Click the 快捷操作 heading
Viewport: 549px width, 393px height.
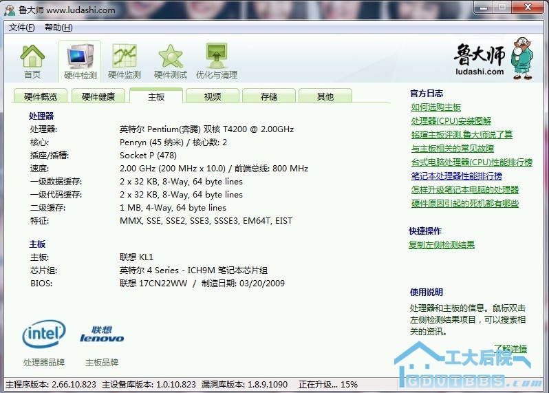pyautogui.click(x=425, y=231)
